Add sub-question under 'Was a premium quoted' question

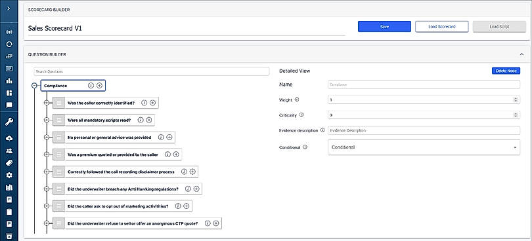coord(176,155)
